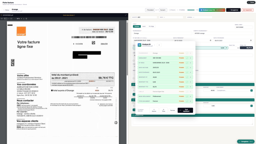Open Taux TVA dropdown
The image size is (256, 144).
(x=234, y=48)
